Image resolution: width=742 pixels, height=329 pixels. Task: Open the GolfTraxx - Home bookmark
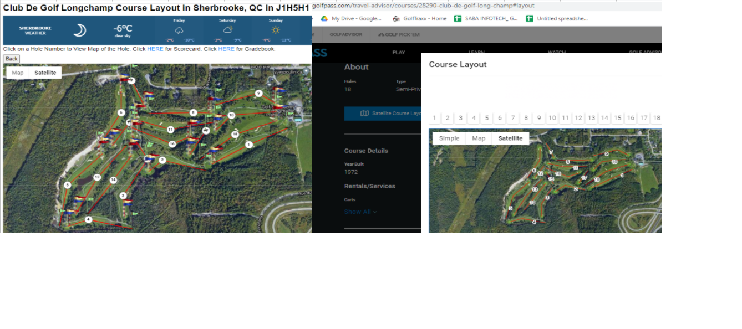pos(419,18)
